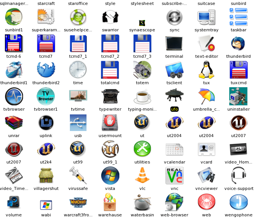
Task: Click the uplink black circle icon
Action: 46,123
